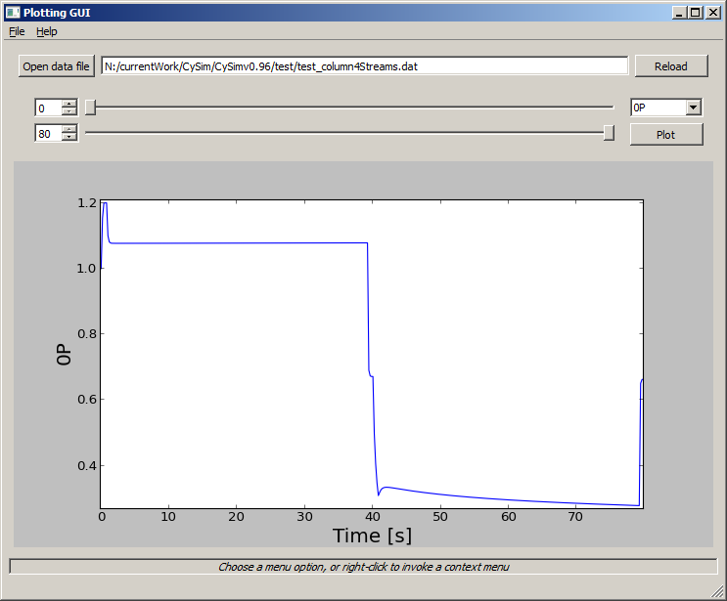Decrement the start time spinbox showing 0

69,112
